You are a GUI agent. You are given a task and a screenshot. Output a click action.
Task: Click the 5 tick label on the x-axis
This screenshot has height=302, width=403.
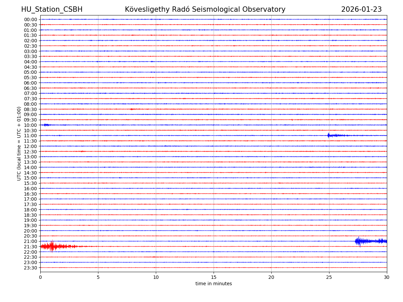98,278
